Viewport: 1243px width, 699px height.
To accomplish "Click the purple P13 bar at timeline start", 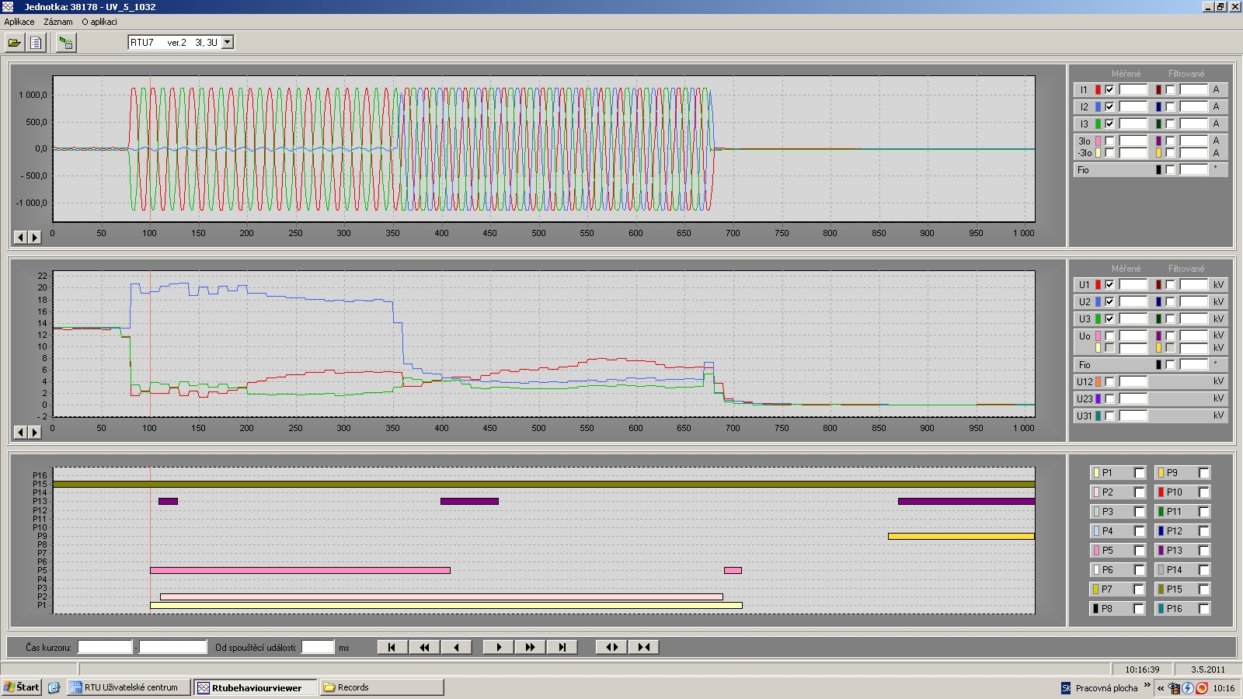I will [168, 502].
